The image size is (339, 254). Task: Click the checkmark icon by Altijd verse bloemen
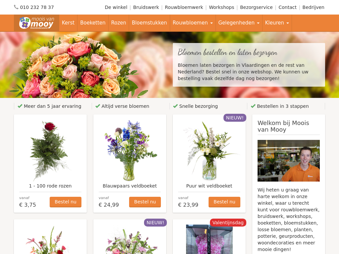[x=98, y=106]
